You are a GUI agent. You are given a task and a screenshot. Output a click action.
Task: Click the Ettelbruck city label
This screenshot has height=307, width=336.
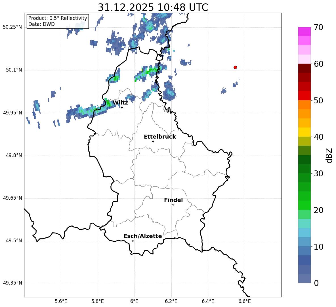(x=160, y=137)
